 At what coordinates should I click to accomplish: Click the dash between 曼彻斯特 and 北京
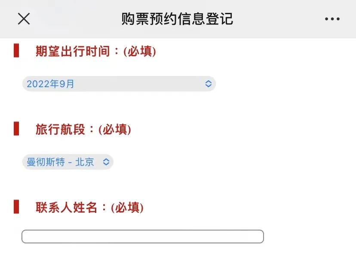pos(70,162)
